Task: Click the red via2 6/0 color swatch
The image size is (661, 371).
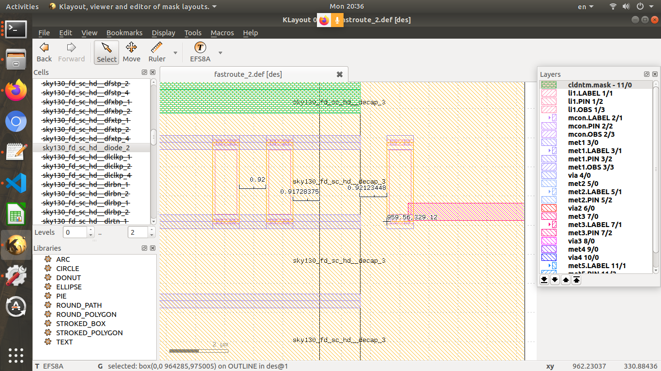Action: point(548,208)
